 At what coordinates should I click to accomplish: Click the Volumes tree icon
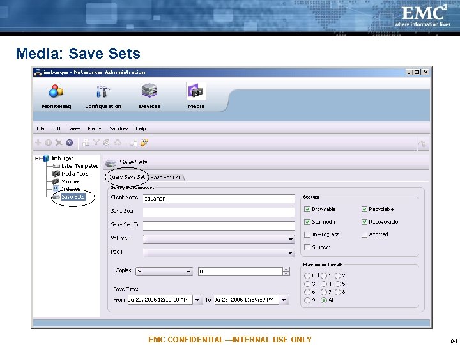tap(56, 181)
